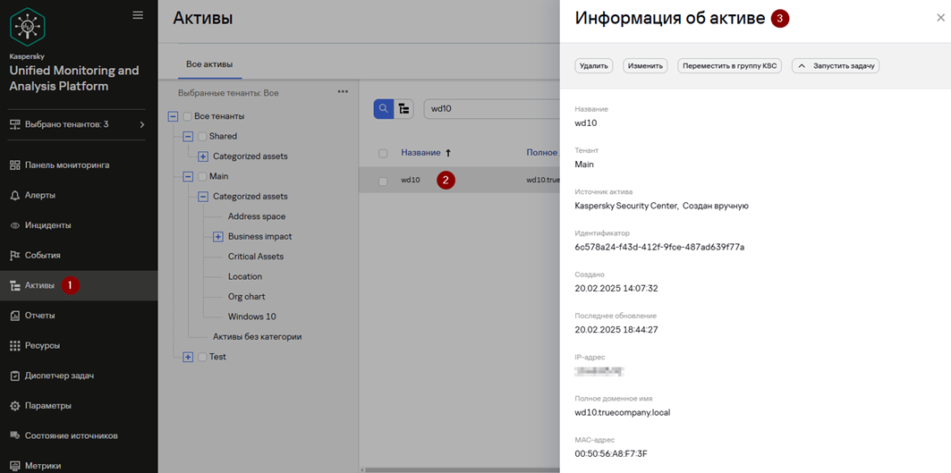Open the three-dots menu of tenants panel

pyautogui.click(x=343, y=91)
